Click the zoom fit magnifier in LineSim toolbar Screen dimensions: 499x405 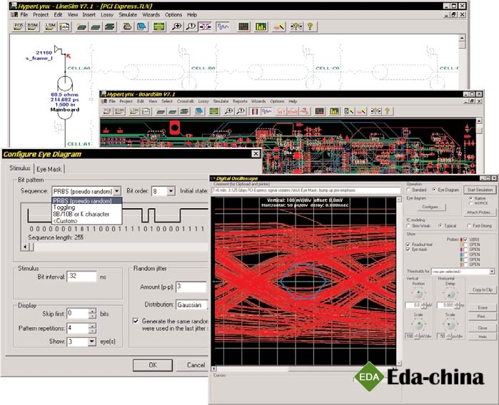(191, 26)
